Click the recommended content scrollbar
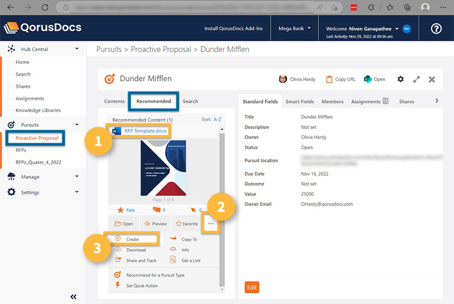Image resolution: width=454 pixels, height=304 pixels. [222, 210]
